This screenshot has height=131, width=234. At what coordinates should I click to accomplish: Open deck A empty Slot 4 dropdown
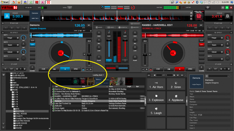[x=18, y=59]
